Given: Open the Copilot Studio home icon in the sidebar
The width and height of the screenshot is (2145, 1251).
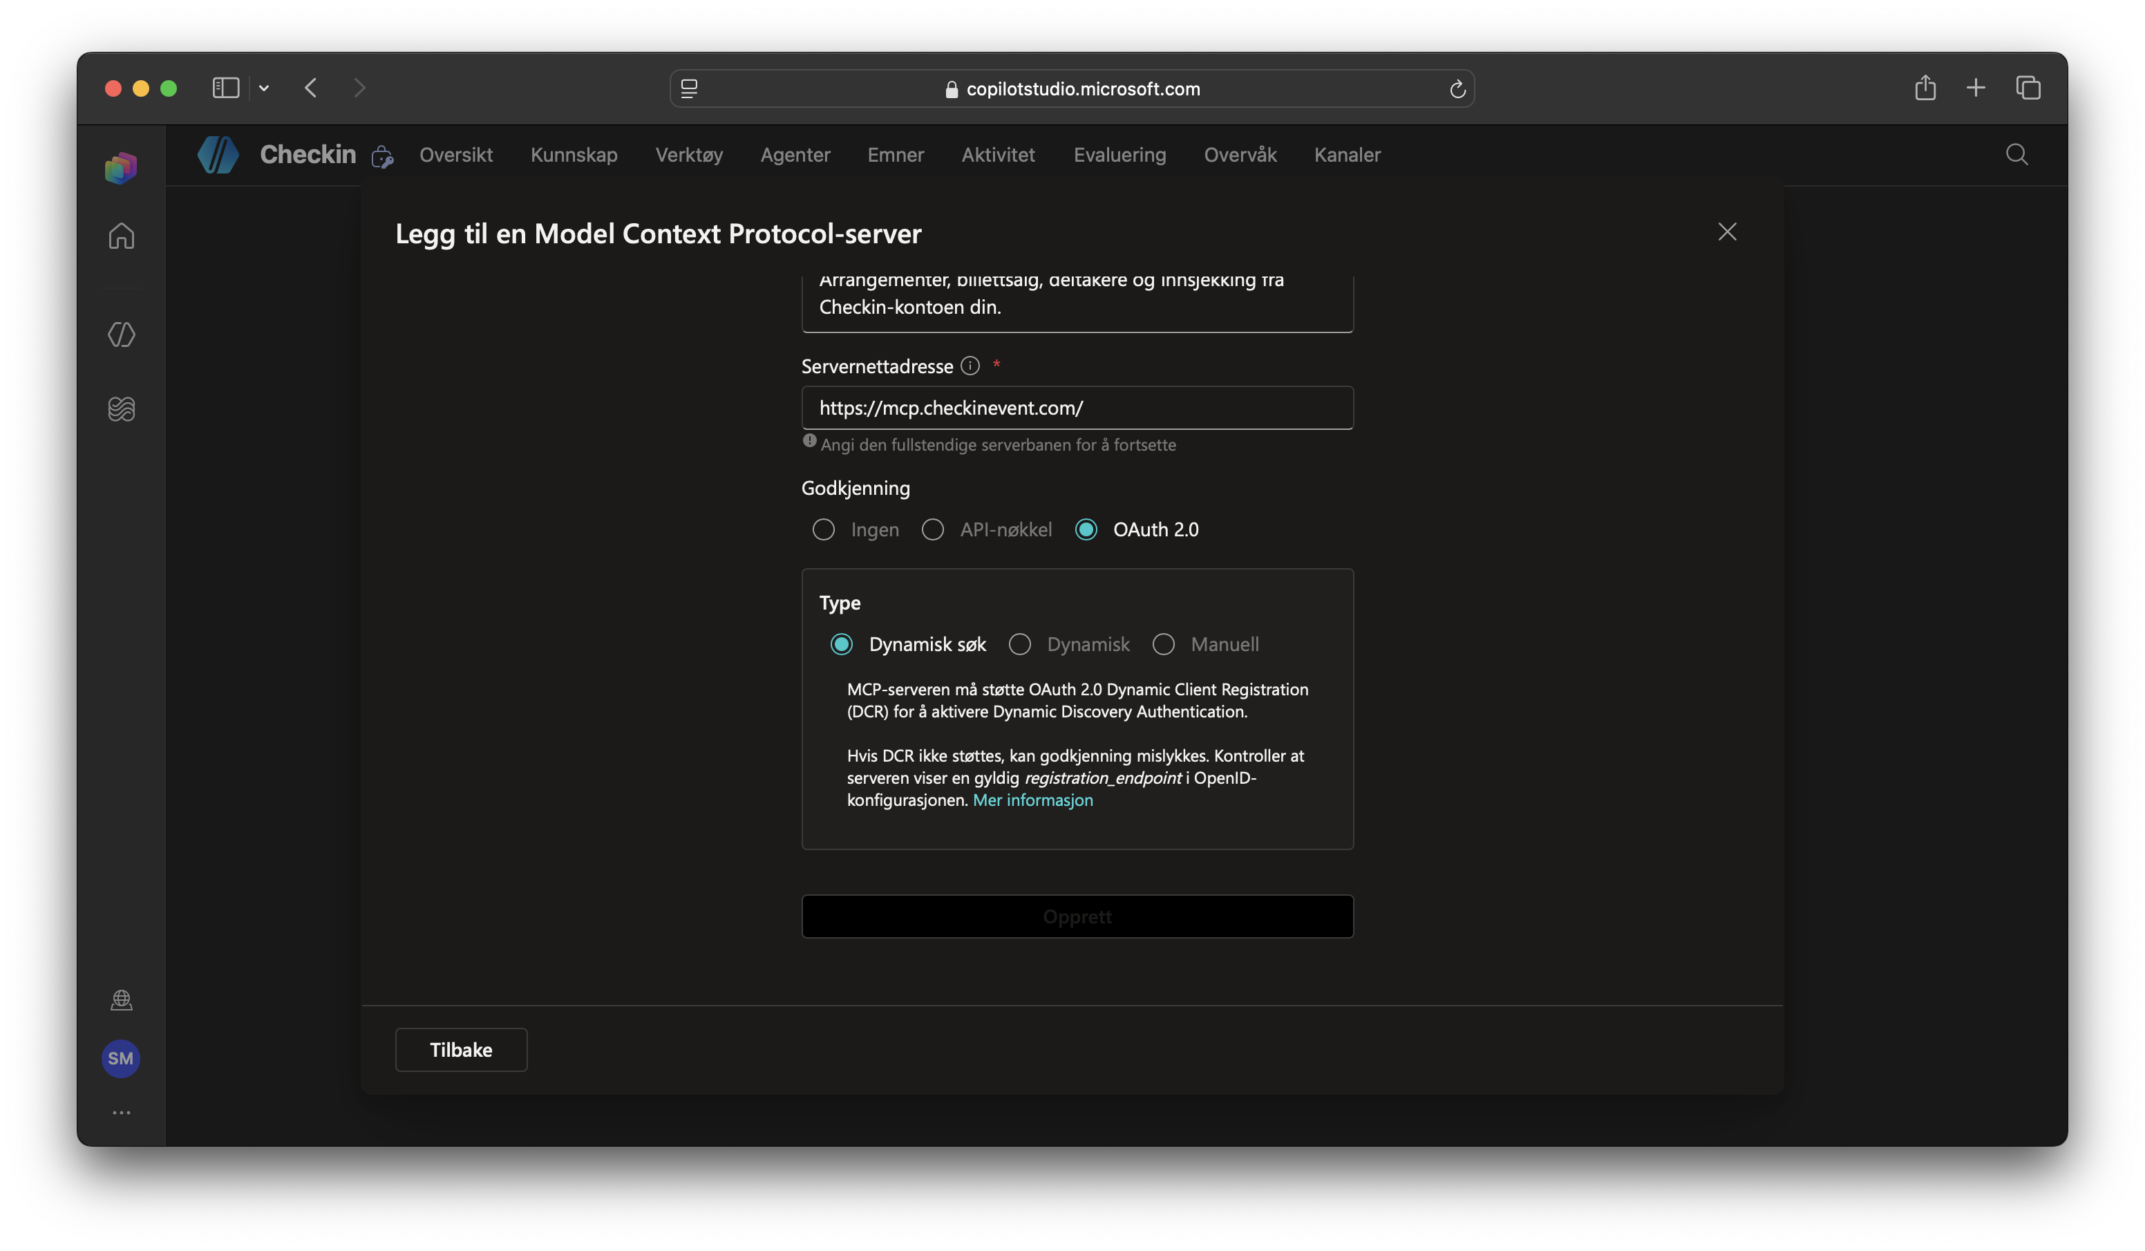Looking at the screenshot, I should coord(122,236).
